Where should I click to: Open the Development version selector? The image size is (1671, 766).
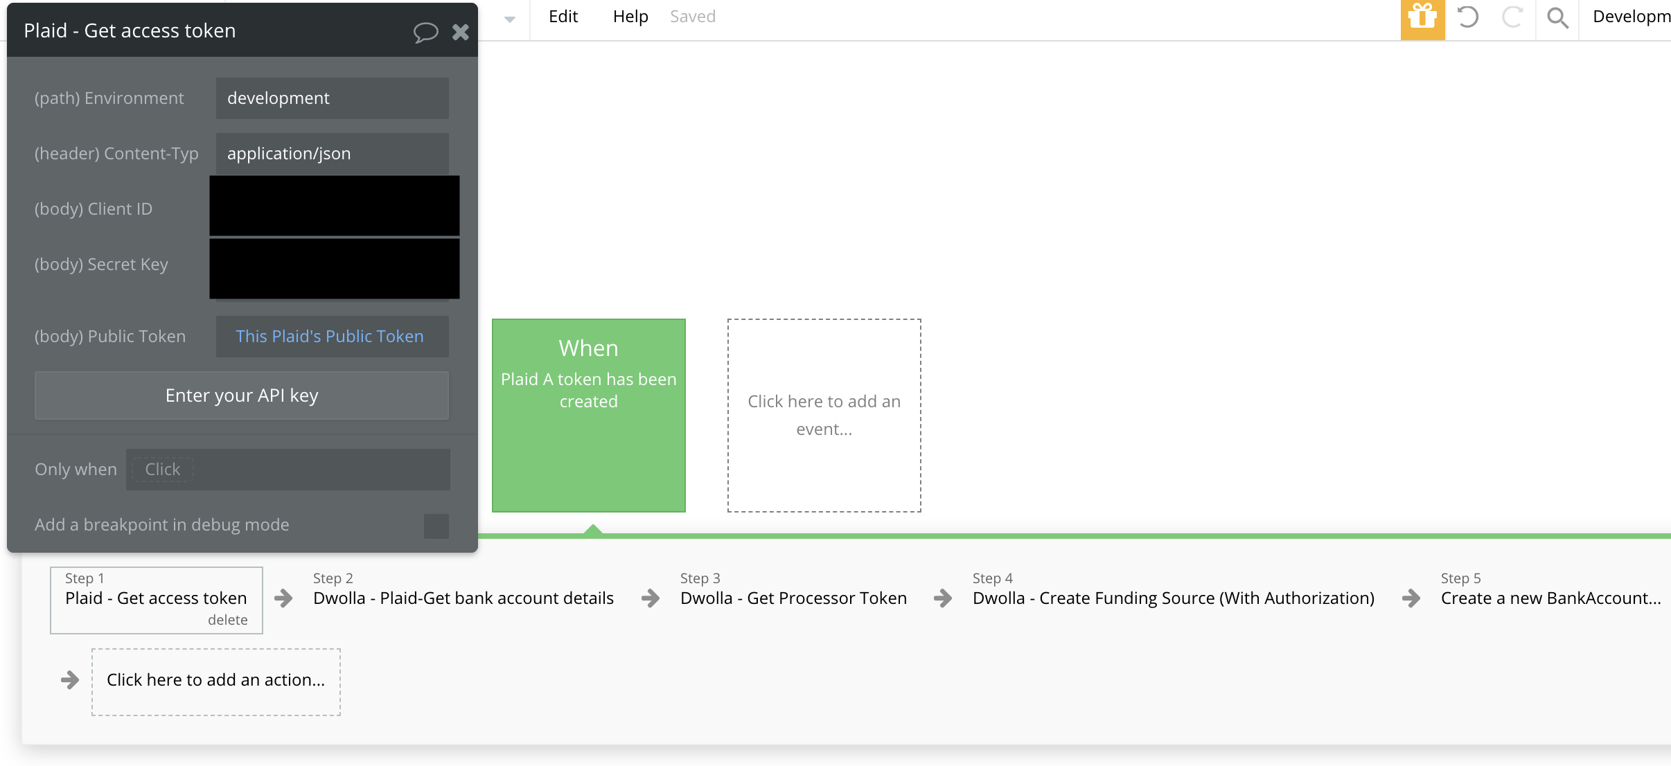tap(1631, 17)
